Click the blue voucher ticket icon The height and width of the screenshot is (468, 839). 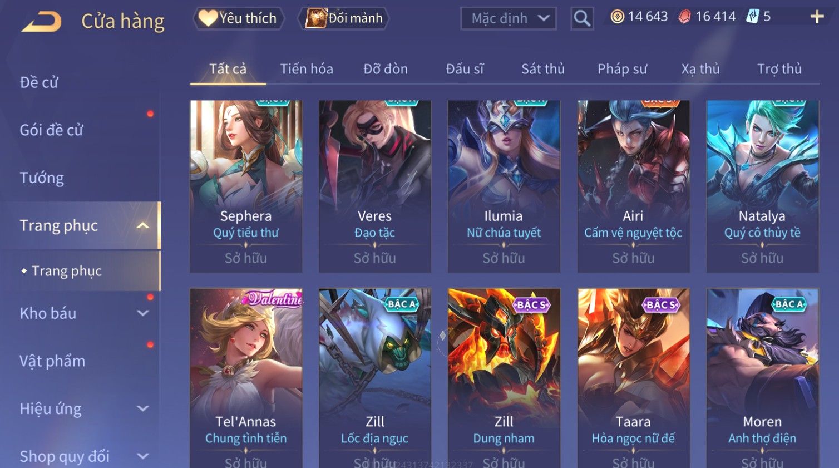(753, 17)
